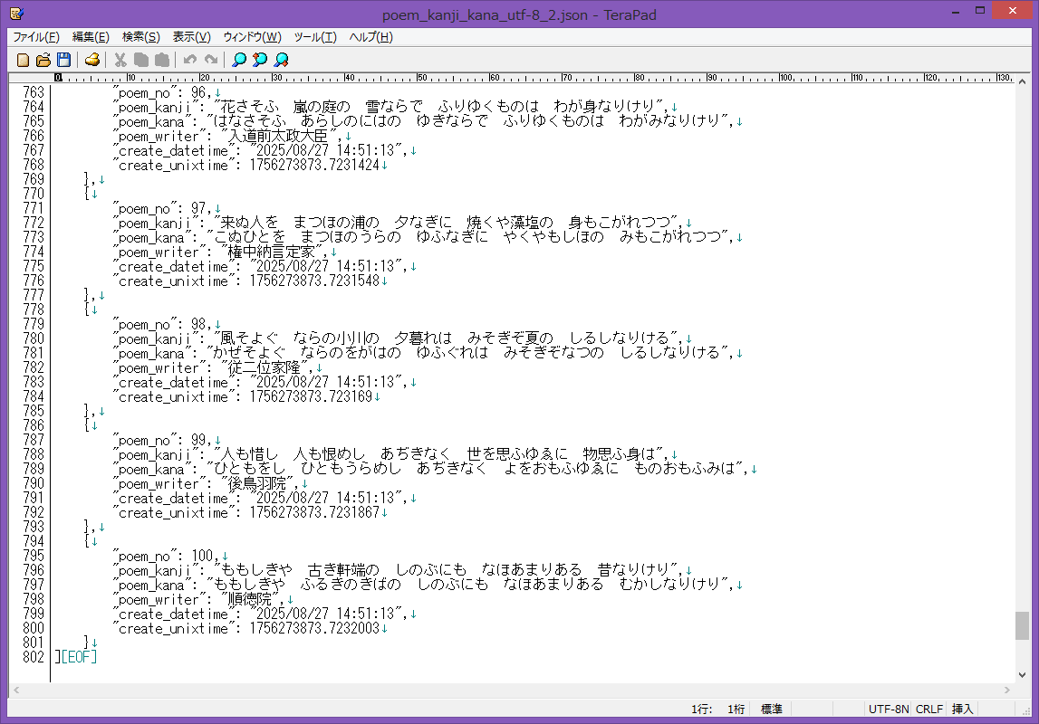Click the Open file folder icon
The height and width of the screenshot is (724, 1039).
43,60
